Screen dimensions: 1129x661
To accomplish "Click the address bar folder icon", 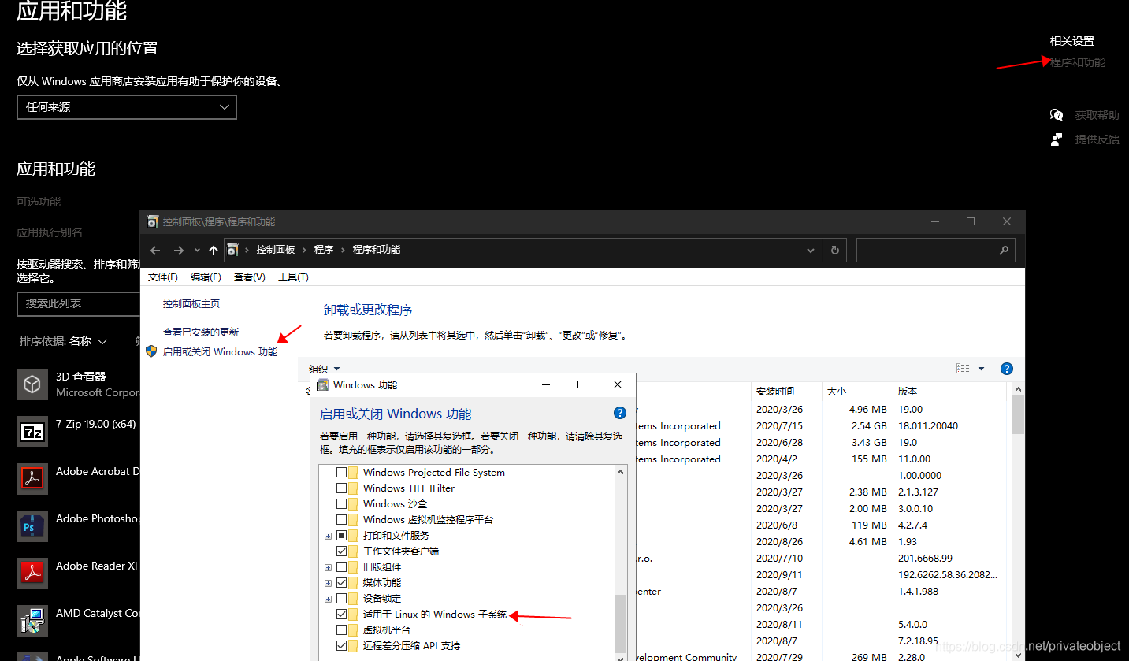I will [x=232, y=250].
